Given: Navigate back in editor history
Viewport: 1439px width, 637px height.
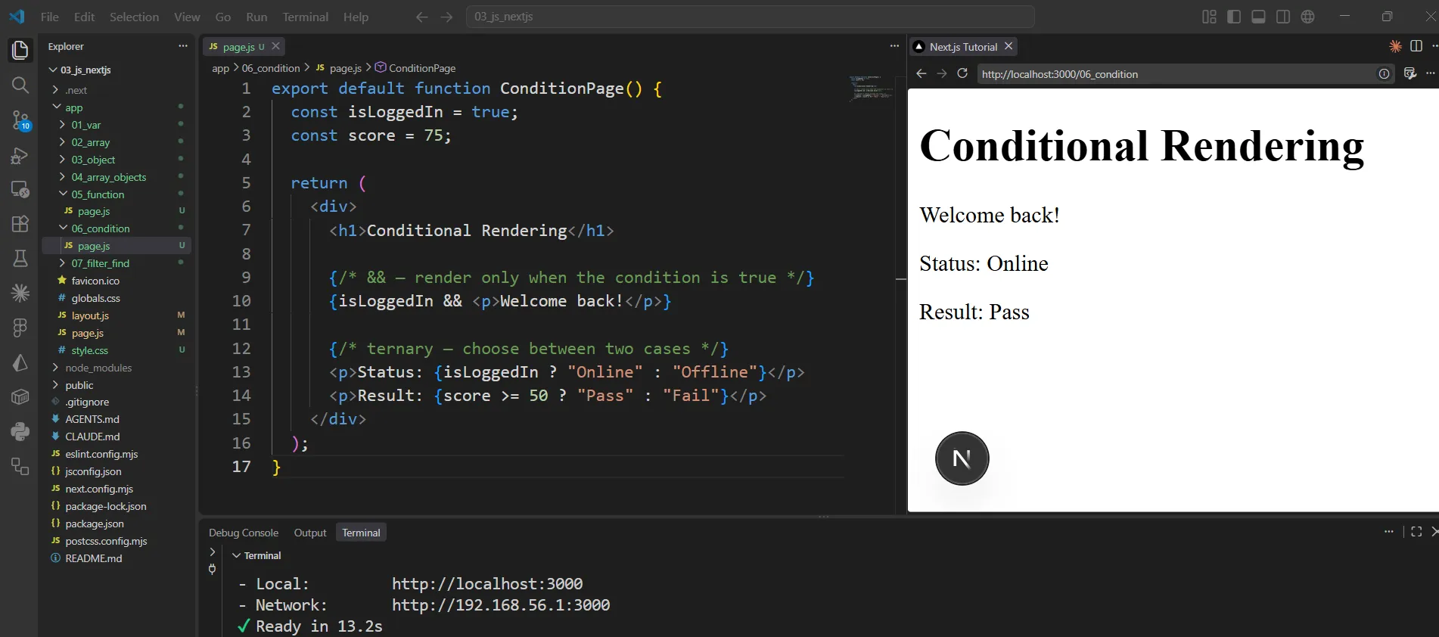Looking at the screenshot, I should point(421,17).
